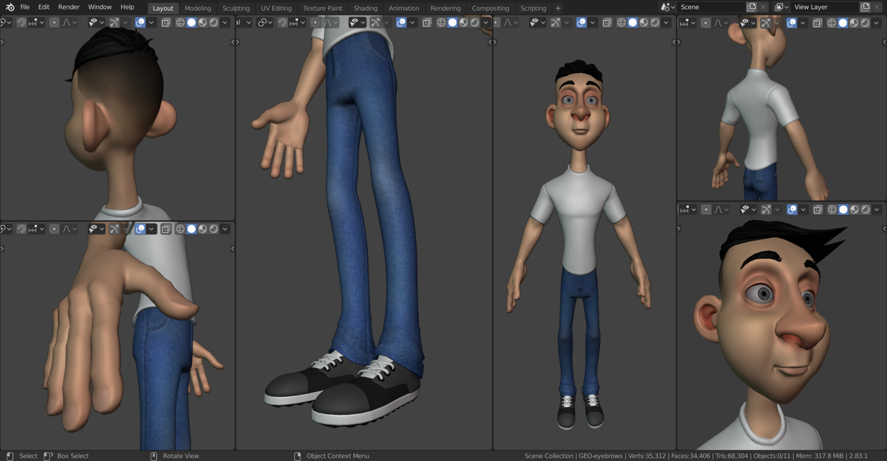Toggle gizmos in the full-body viewport
The image size is (887, 461).
pyautogui.click(x=556, y=23)
